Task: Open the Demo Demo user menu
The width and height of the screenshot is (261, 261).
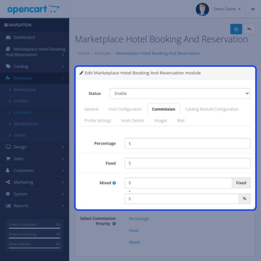Action: pos(227,9)
